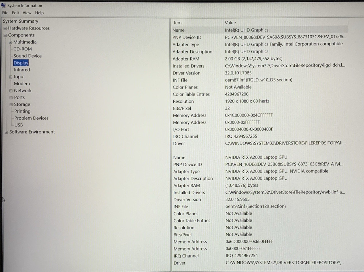Select the Hardware Resources label
The width and height of the screenshot is (364, 272).
click(29, 28)
